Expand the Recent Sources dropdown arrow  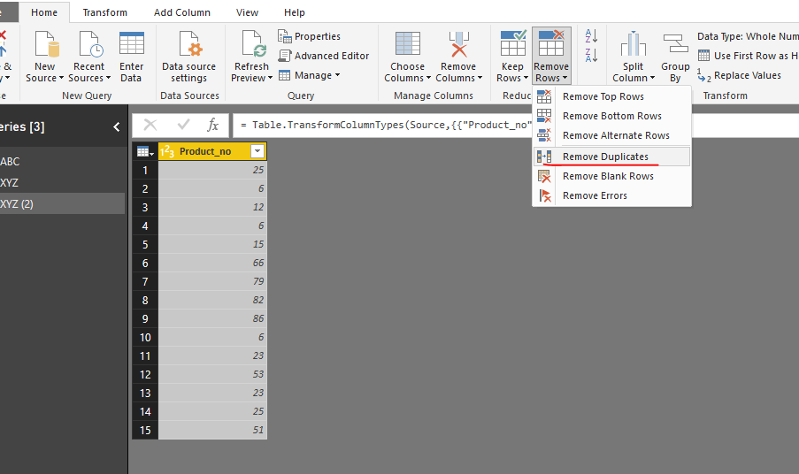tap(108, 78)
